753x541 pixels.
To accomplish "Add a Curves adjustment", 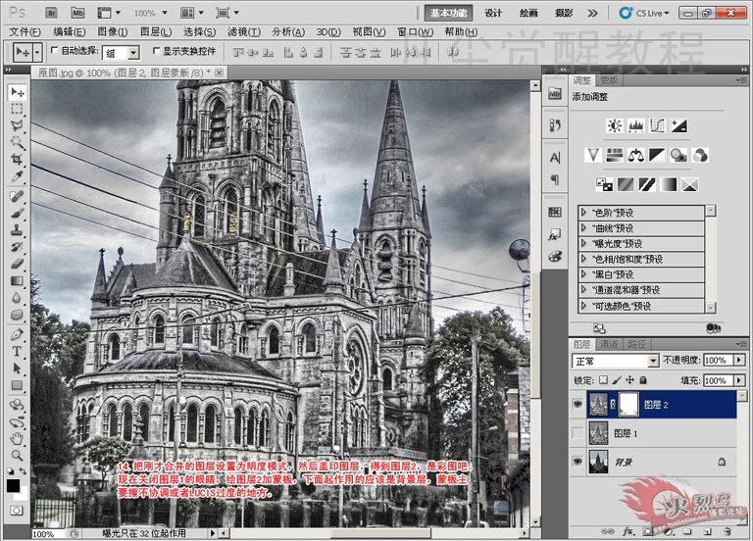I will 657,125.
